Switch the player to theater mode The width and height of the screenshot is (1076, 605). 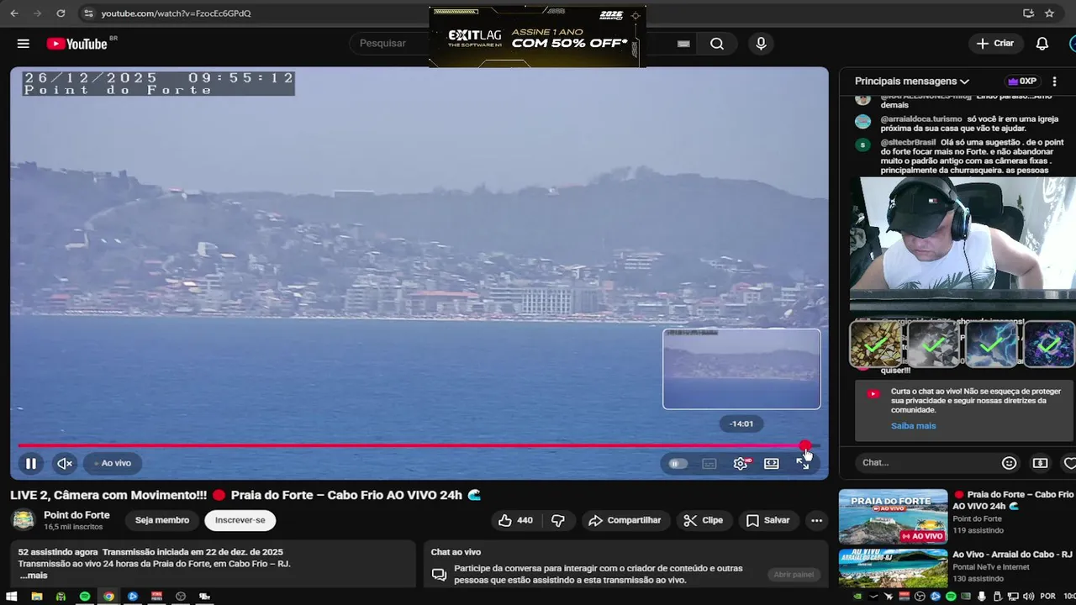(x=772, y=463)
